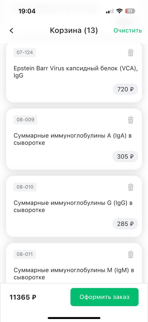The height and width of the screenshot is (322, 148).
Task: Delete Epstein Barr Virus VCA IgG item
Action: click(131, 53)
